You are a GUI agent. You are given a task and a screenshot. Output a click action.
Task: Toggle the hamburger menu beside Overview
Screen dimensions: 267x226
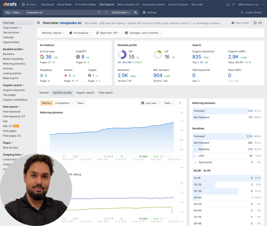coord(39,23)
